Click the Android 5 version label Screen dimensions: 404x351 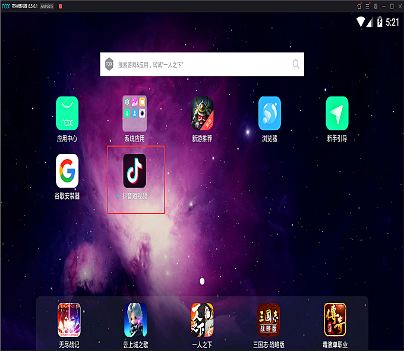coord(47,6)
